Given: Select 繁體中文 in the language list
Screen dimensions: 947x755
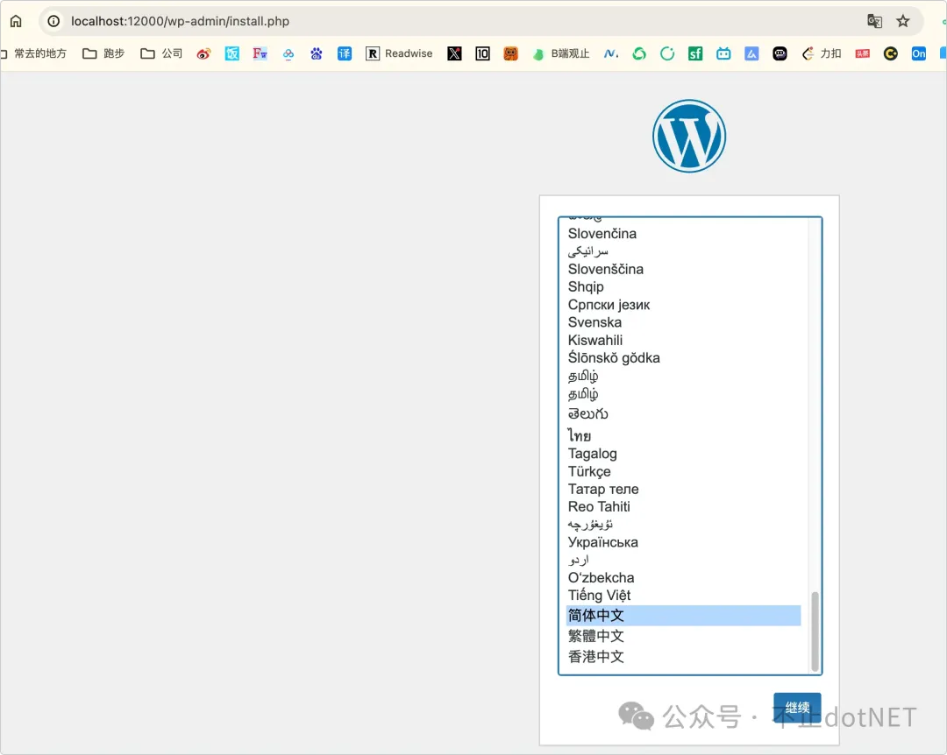Looking at the screenshot, I should click(596, 636).
